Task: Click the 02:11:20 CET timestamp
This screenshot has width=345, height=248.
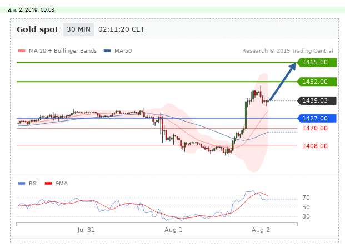Action: point(122,29)
